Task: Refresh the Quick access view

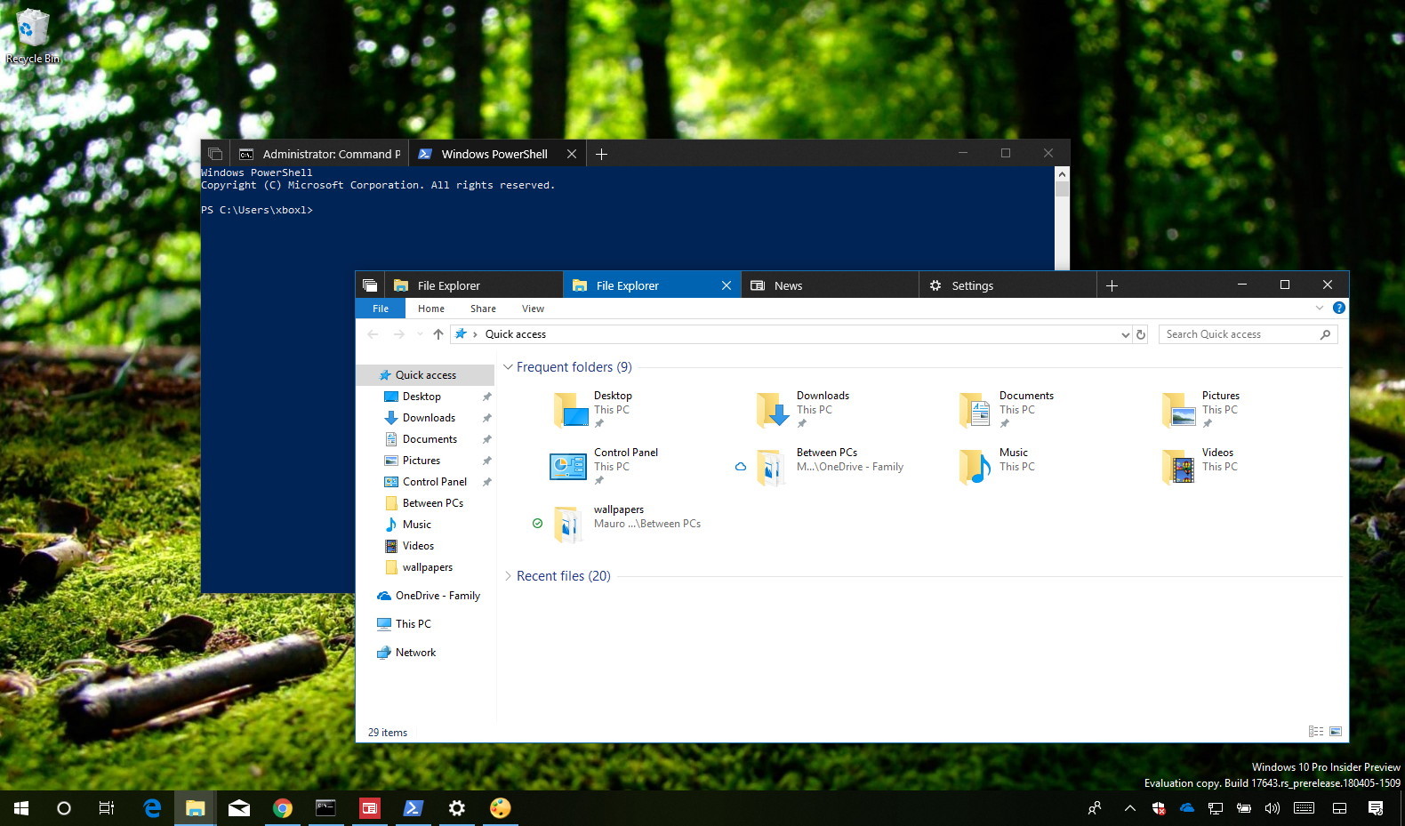Action: coord(1141,334)
